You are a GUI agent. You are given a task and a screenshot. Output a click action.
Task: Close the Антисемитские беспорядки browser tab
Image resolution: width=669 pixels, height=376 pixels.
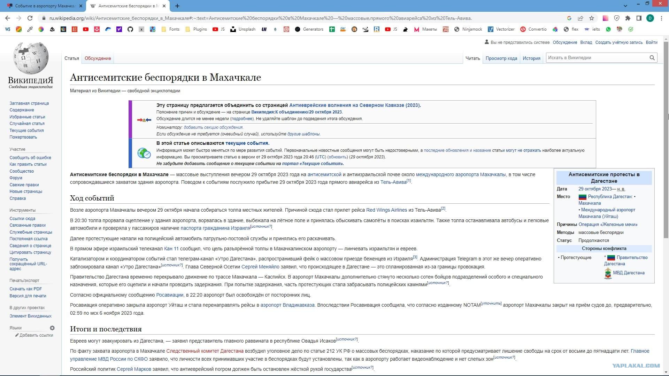click(164, 6)
